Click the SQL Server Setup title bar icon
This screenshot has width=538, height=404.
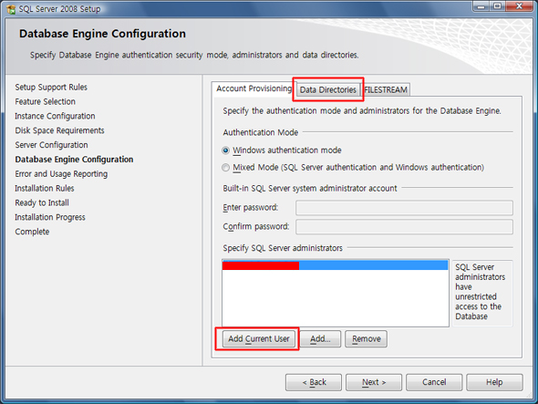pyautogui.click(x=11, y=9)
